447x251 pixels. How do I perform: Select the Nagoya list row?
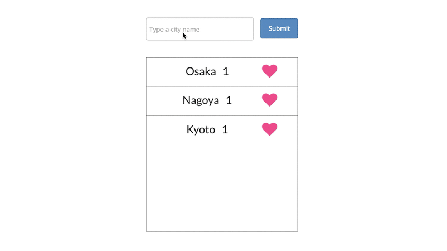pos(222,101)
